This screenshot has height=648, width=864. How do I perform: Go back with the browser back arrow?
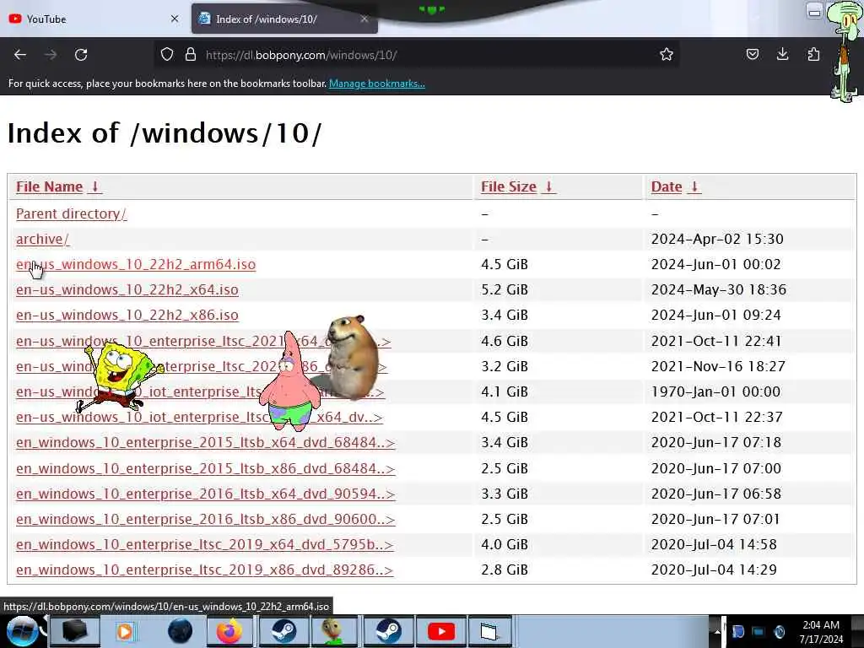click(x=20, y=55)
